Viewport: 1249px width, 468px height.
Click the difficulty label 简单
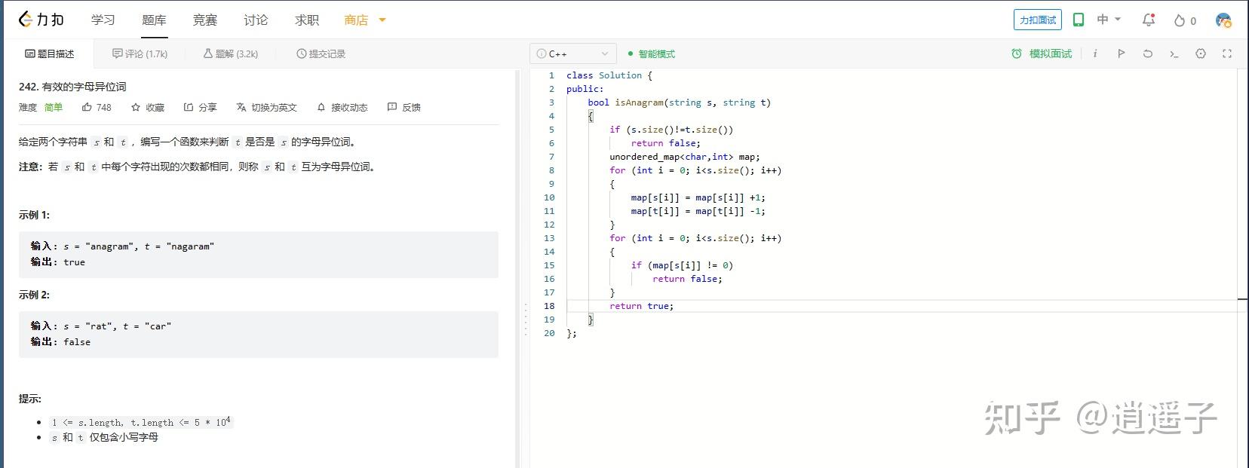coord(53,107)
